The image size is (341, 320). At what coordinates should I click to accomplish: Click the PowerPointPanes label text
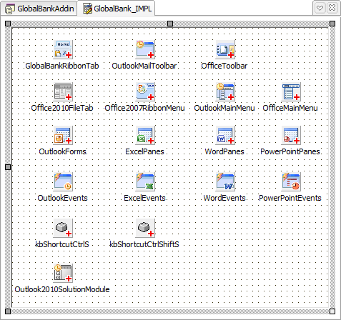coord(290,151)
